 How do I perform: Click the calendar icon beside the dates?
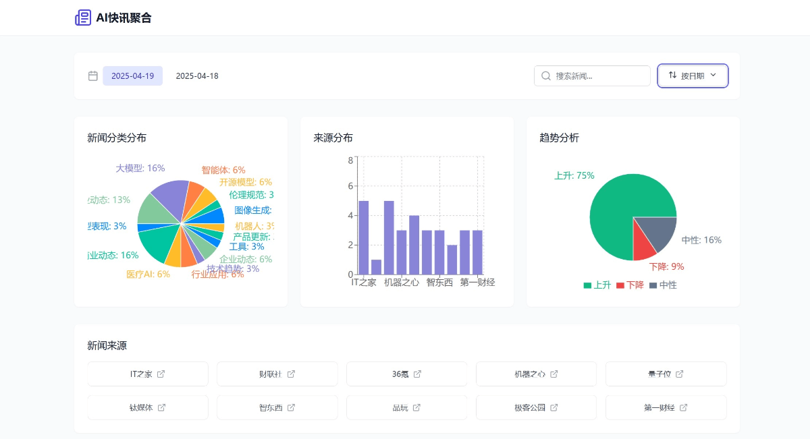[93, 76]
